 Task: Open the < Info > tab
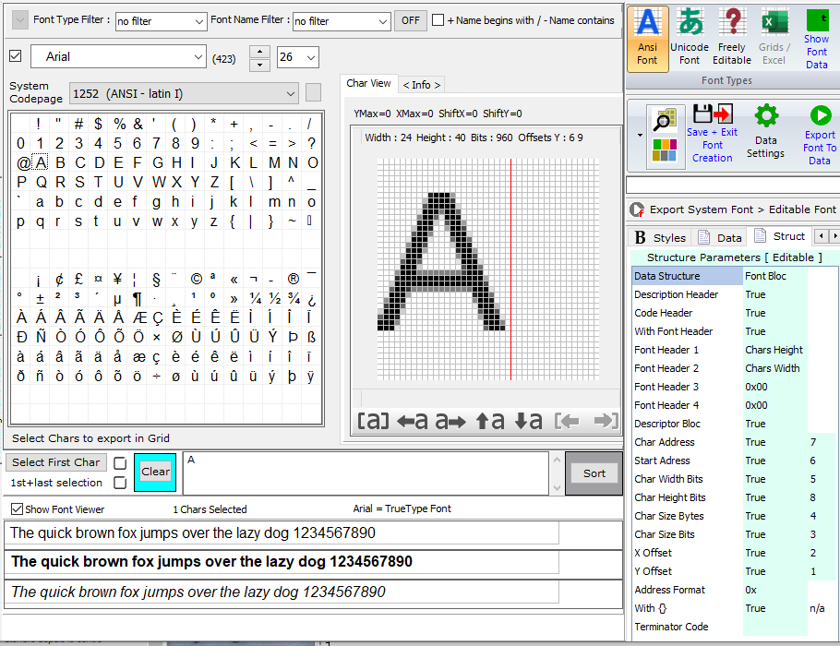point(422,85)
